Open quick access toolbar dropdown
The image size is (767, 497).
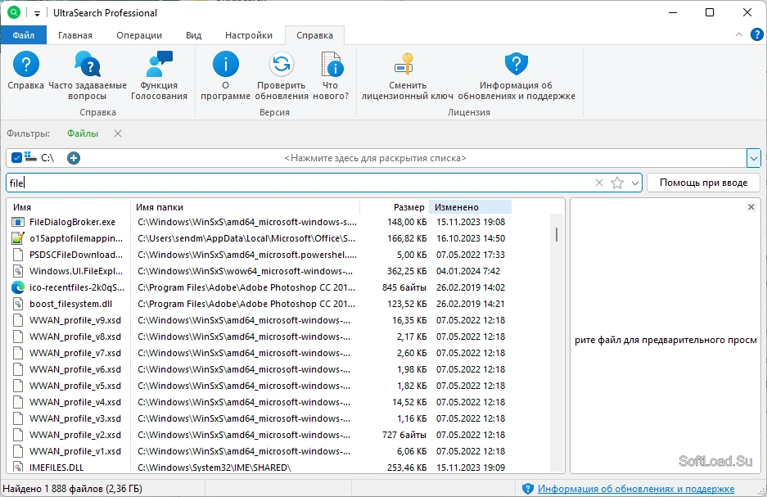(x=37, y=14)
